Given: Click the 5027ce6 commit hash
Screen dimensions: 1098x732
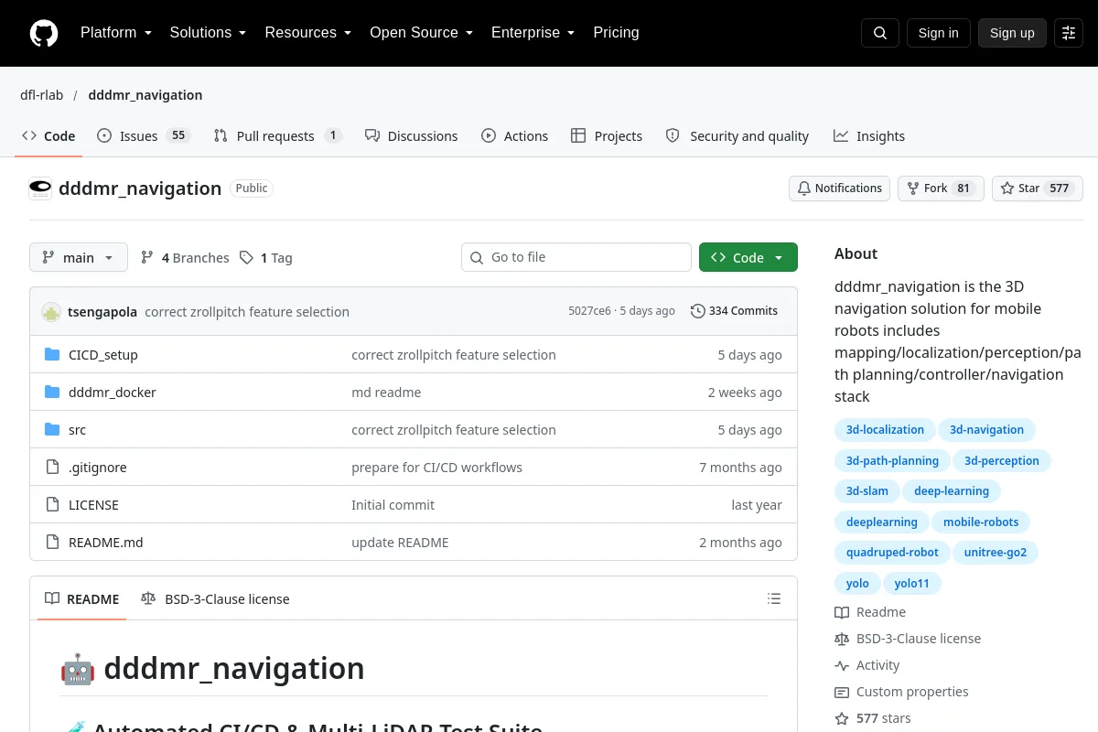Looking at the screenshot, I should pos(589,311).
